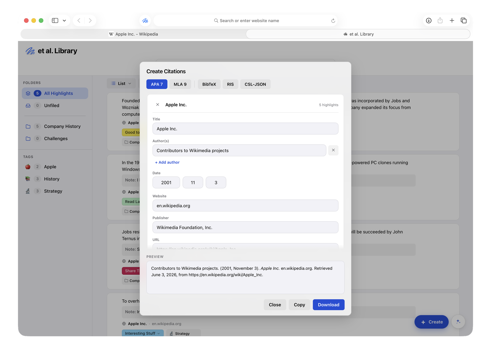The height and width of the screenshot is (360, 491).
Task: Click the browser share icon
Action: click(x=440, y=20)
